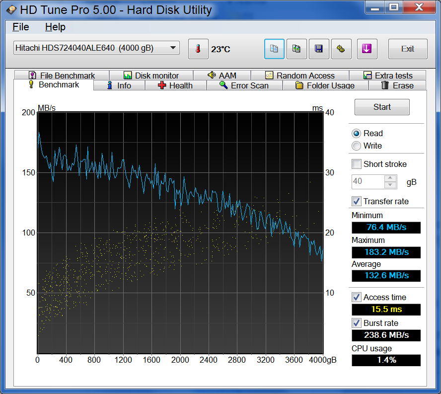Switch to Random Access tab
The height and width of the screenshot is (394, 441).
(300, 76)
